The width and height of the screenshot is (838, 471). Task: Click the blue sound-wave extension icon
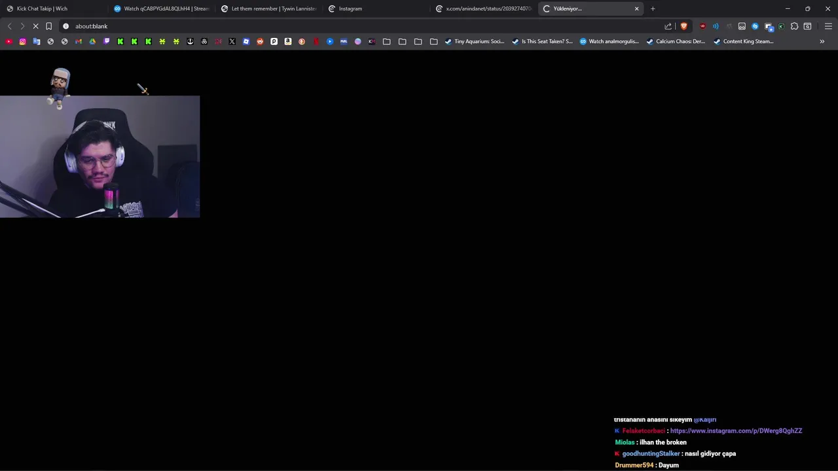pyautogui.click(x=716, y=26)
